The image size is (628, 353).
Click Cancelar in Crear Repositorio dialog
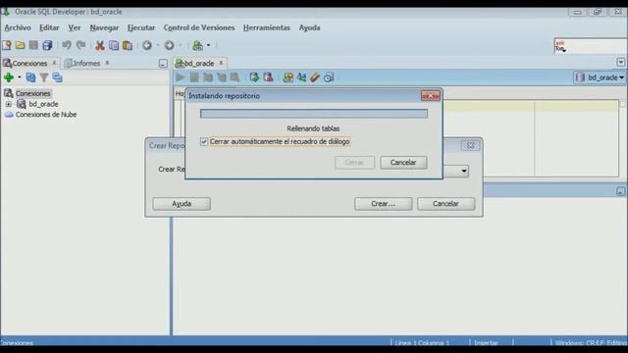tap(445, 204)
